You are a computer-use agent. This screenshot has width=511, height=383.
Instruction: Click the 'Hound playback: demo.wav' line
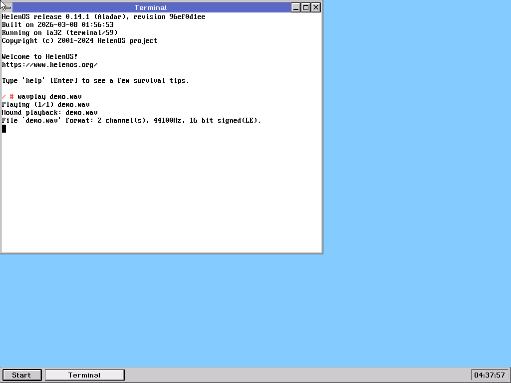pos(49,113)
